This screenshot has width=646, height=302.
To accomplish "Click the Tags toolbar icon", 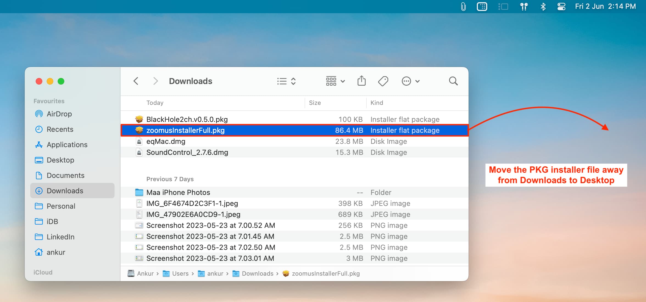I will pos(383,81).
